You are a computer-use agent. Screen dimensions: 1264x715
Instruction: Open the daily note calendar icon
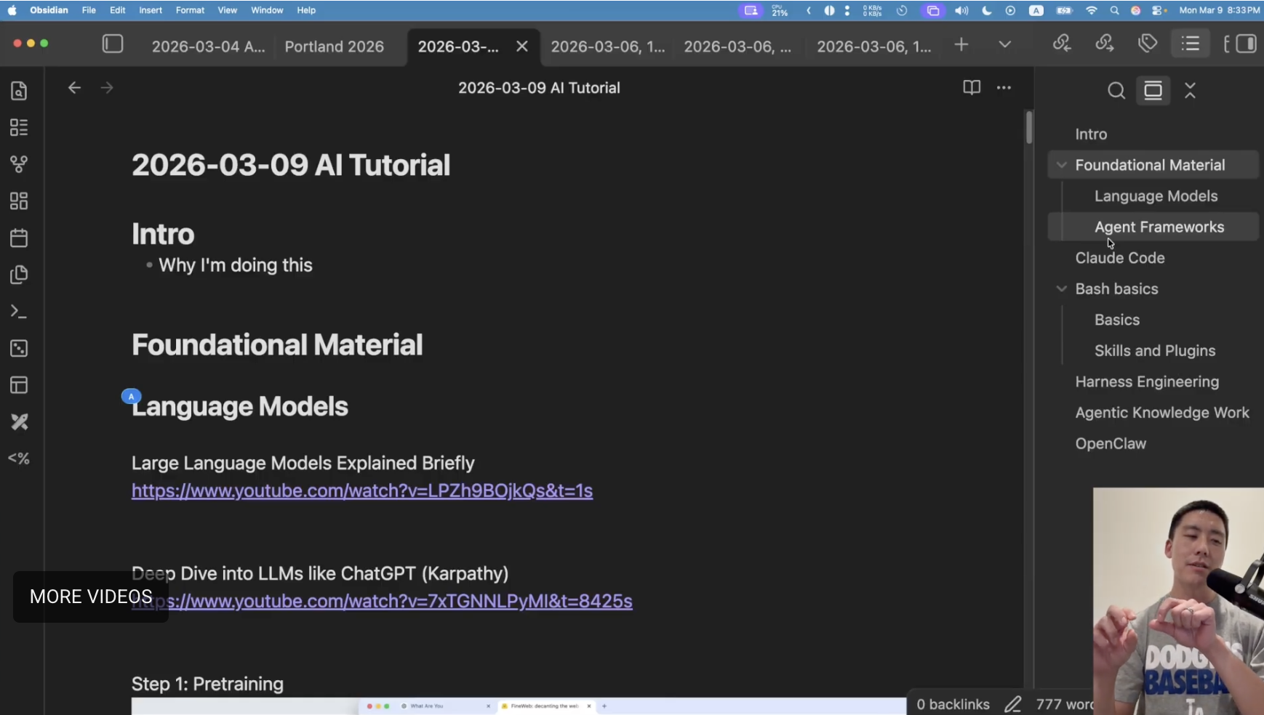[19, 238]
